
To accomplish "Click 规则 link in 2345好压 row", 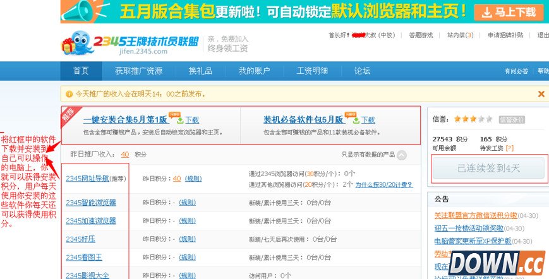I will click(x=188, y=239).
